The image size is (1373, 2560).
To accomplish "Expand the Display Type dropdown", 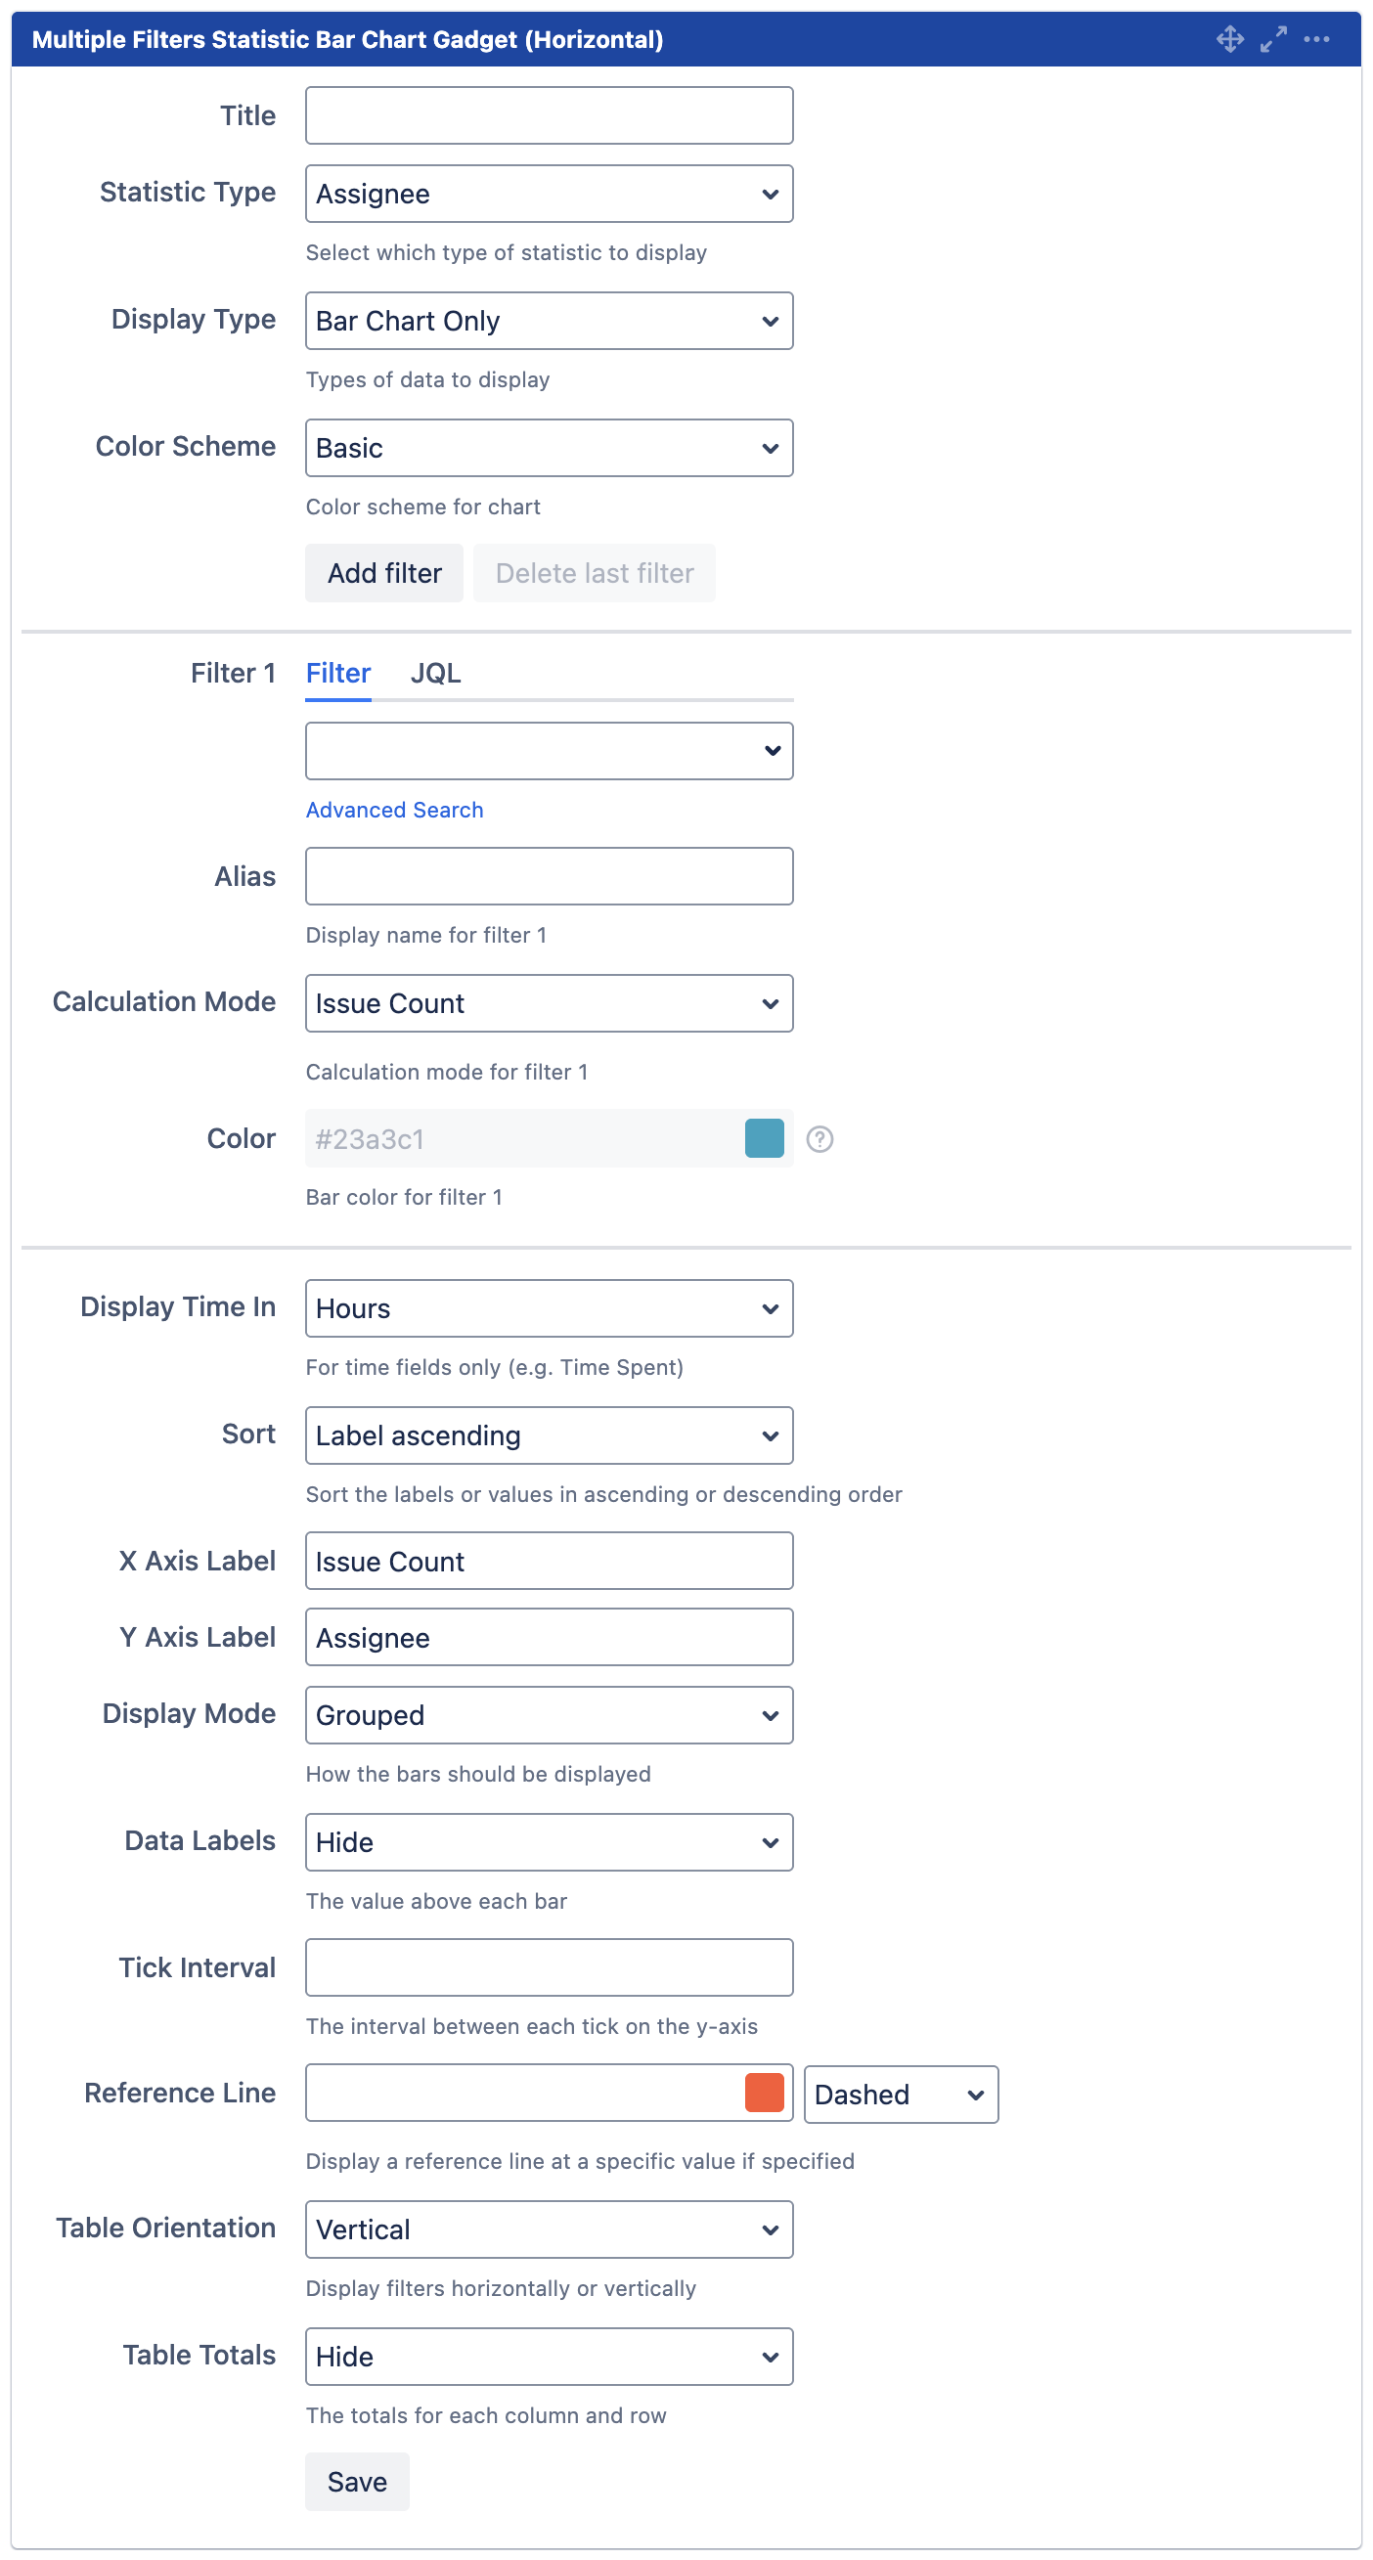I will 549,321.
